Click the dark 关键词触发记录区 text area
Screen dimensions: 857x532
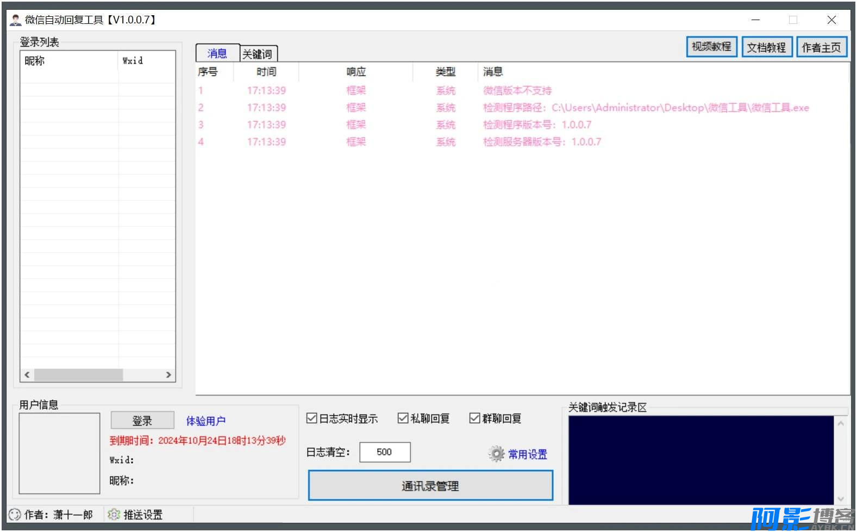click(x=701, y=460)
